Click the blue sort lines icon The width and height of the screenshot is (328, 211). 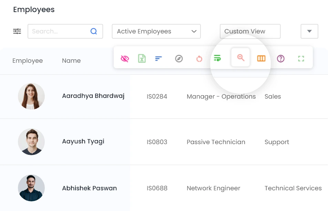158,59
